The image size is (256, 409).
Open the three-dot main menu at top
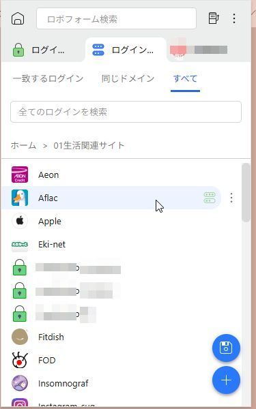tap(234, 18)
